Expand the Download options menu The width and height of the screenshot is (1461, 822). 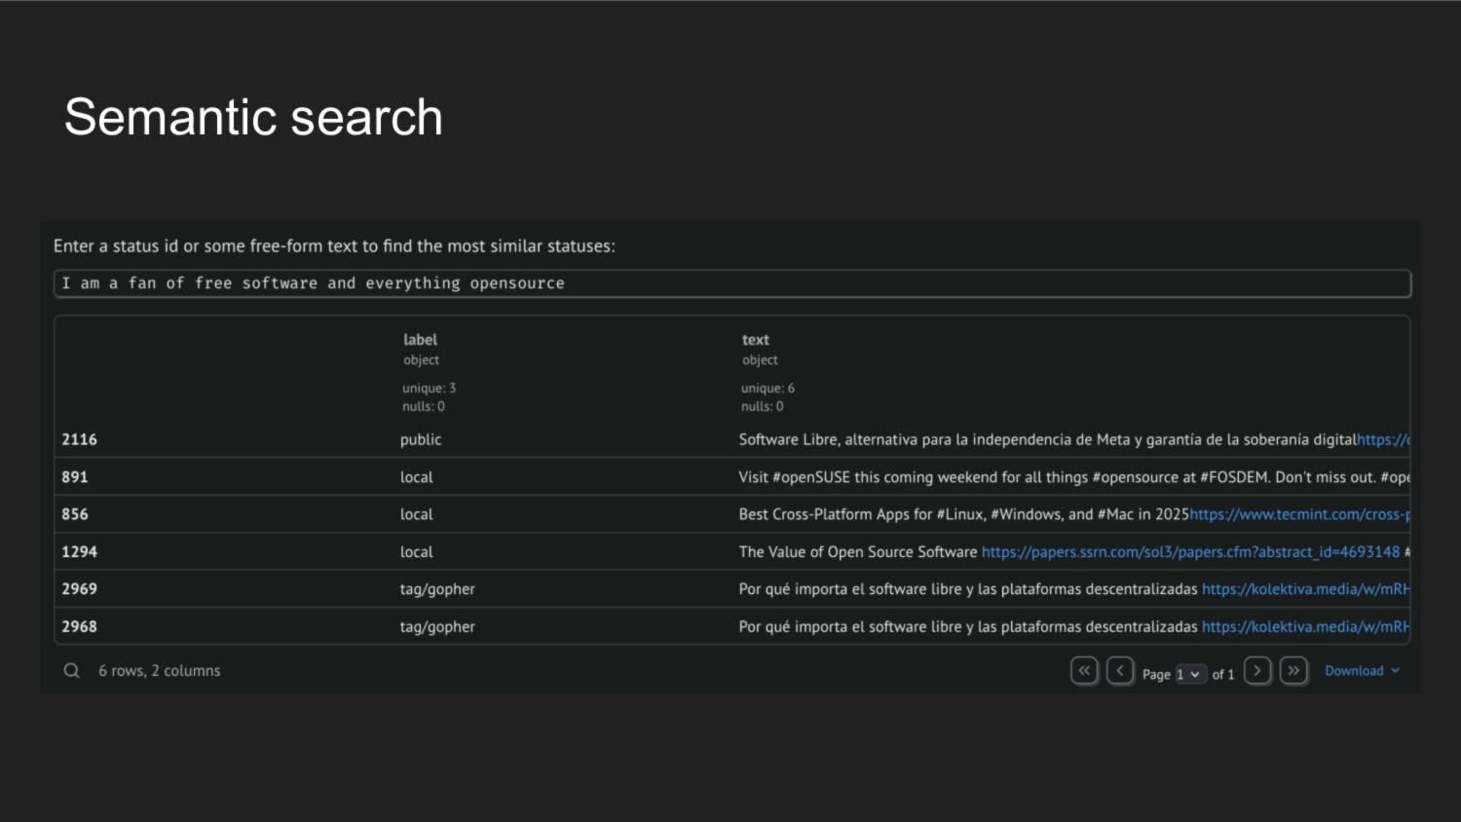[1362, 671]
